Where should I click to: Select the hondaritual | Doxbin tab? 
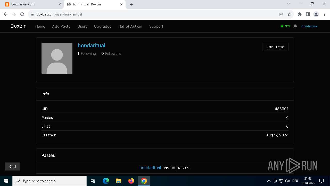point(94,4)
